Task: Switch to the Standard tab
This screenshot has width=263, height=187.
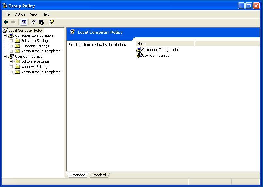Action: click(x=99, y=175)
